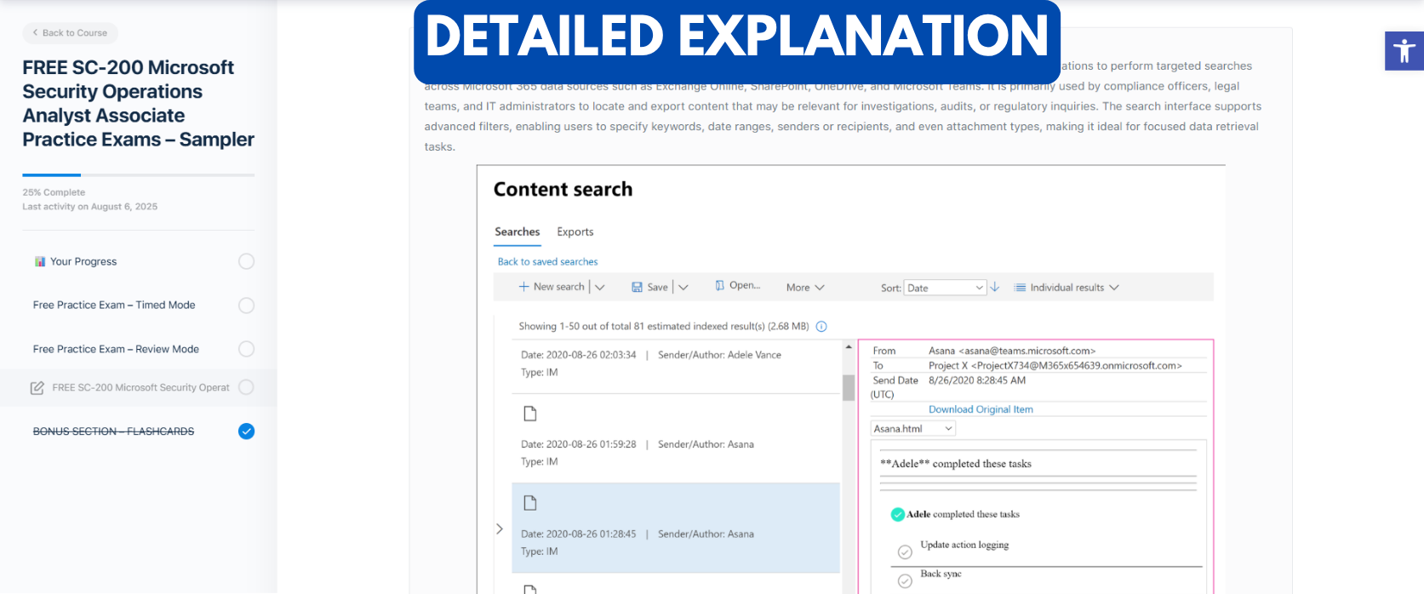Click the Open search document icon
1424x594 pixels.
720,286
